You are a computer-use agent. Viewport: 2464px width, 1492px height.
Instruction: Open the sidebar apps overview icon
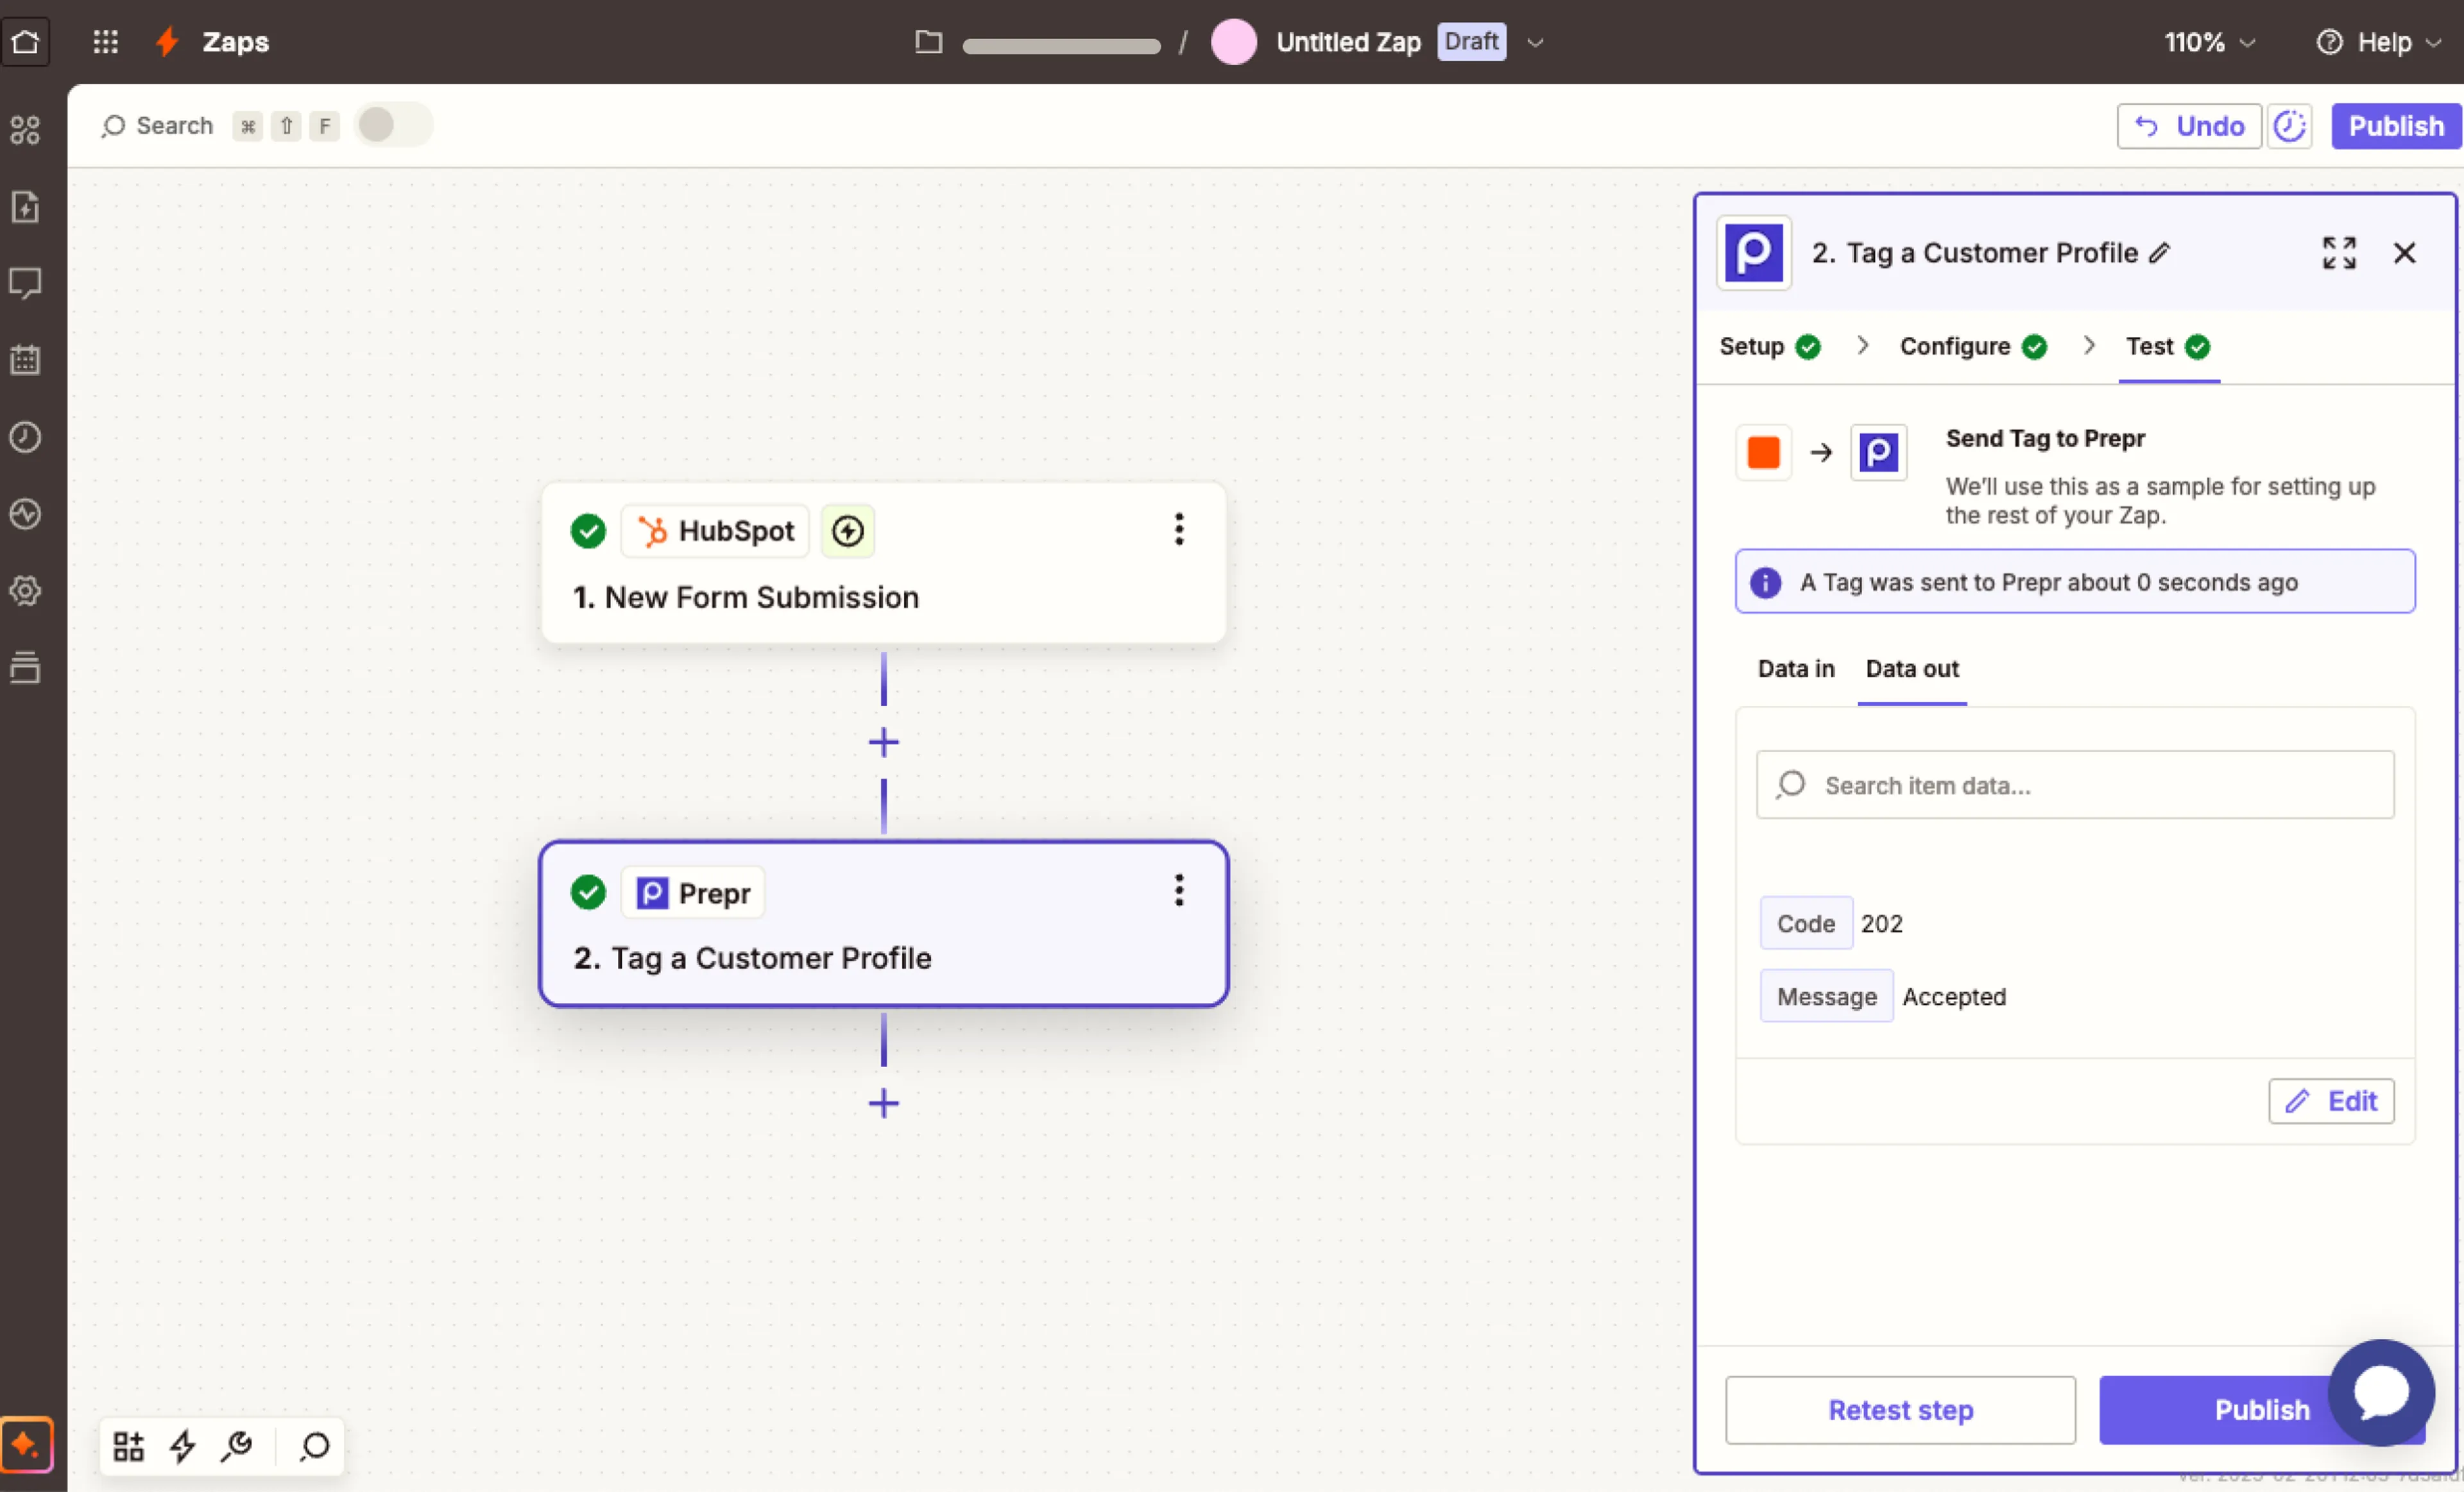click(25, 129)
